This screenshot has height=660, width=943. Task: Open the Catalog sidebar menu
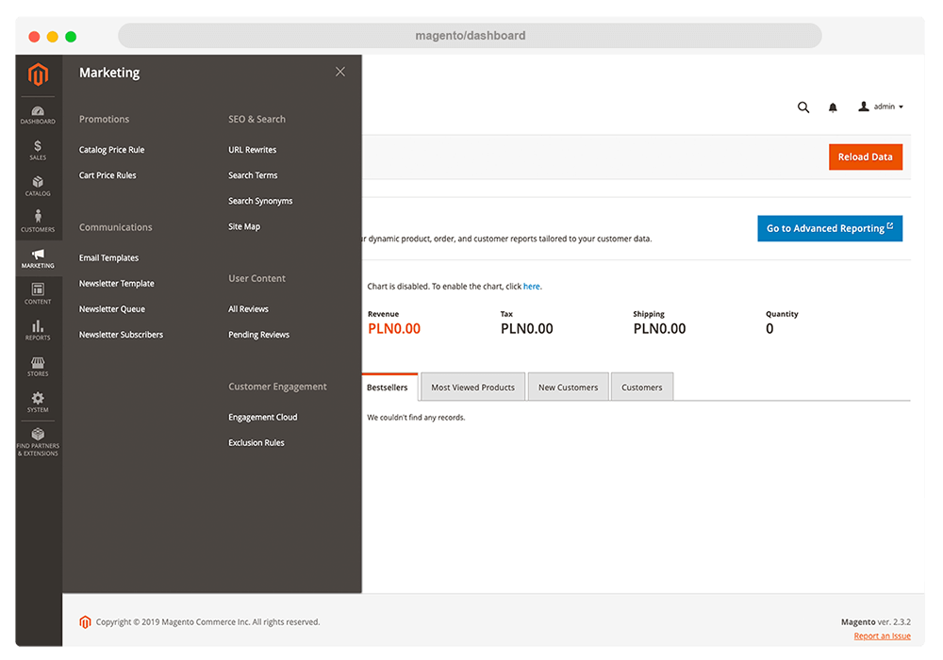(38, 187)
